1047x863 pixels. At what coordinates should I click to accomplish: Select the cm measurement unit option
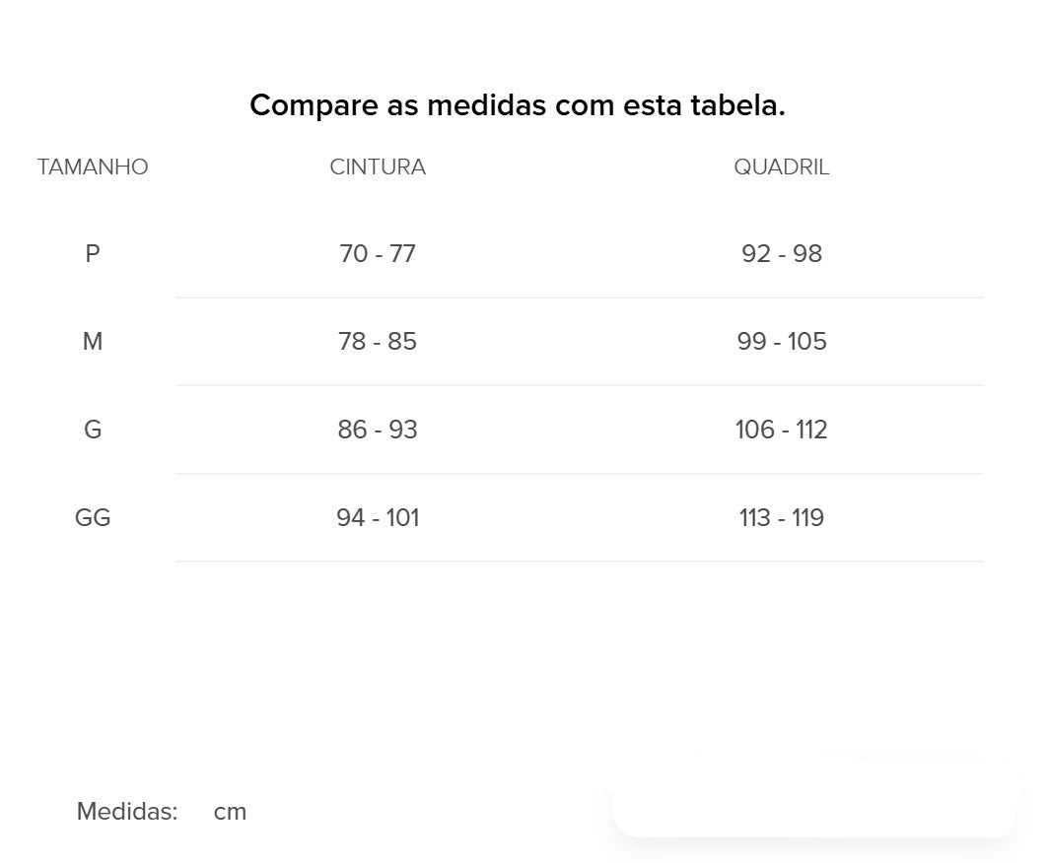click(230, 812)
